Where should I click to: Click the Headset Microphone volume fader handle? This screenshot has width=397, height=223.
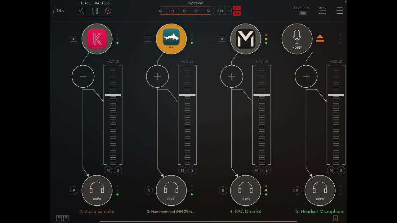[336, 95]
